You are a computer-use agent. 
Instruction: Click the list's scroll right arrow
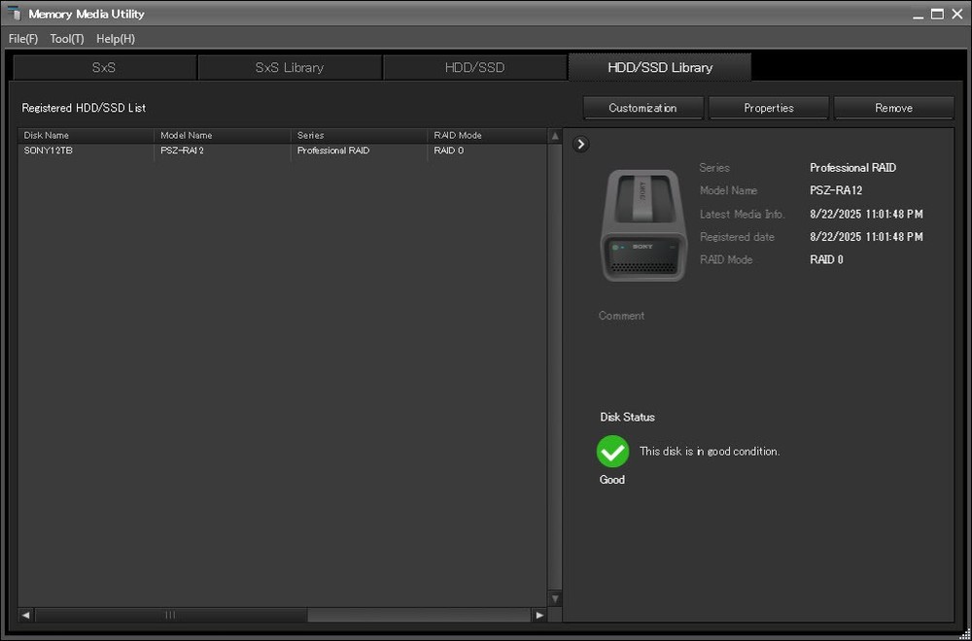tap(539, 615)
